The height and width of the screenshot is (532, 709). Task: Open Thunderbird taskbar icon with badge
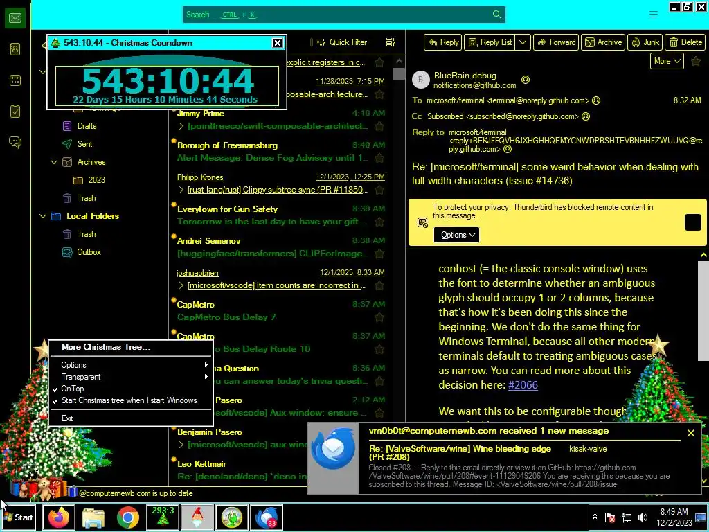pos(267,517)
